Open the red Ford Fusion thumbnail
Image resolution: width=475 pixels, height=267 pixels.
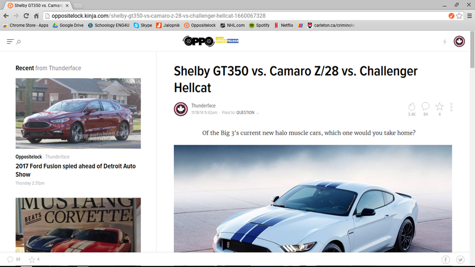(x=78, y=113)
